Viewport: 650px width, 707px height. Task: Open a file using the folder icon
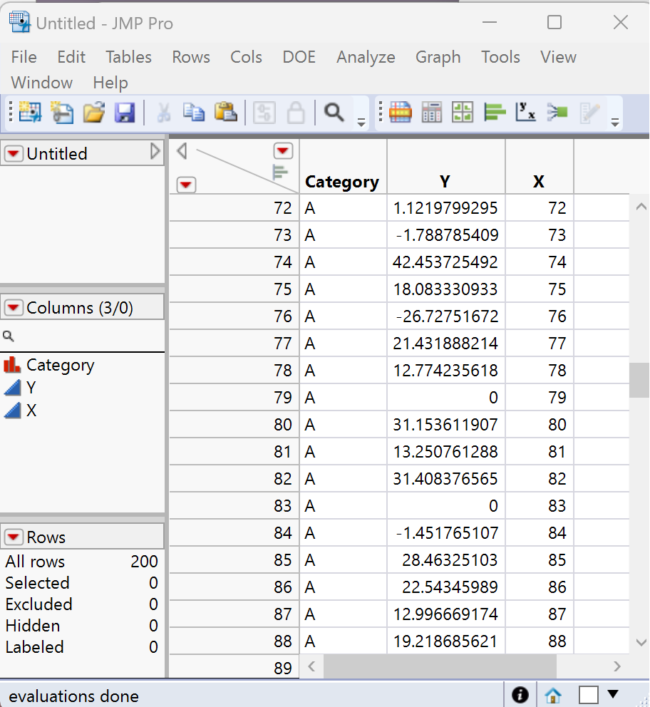tap(93, 113)
